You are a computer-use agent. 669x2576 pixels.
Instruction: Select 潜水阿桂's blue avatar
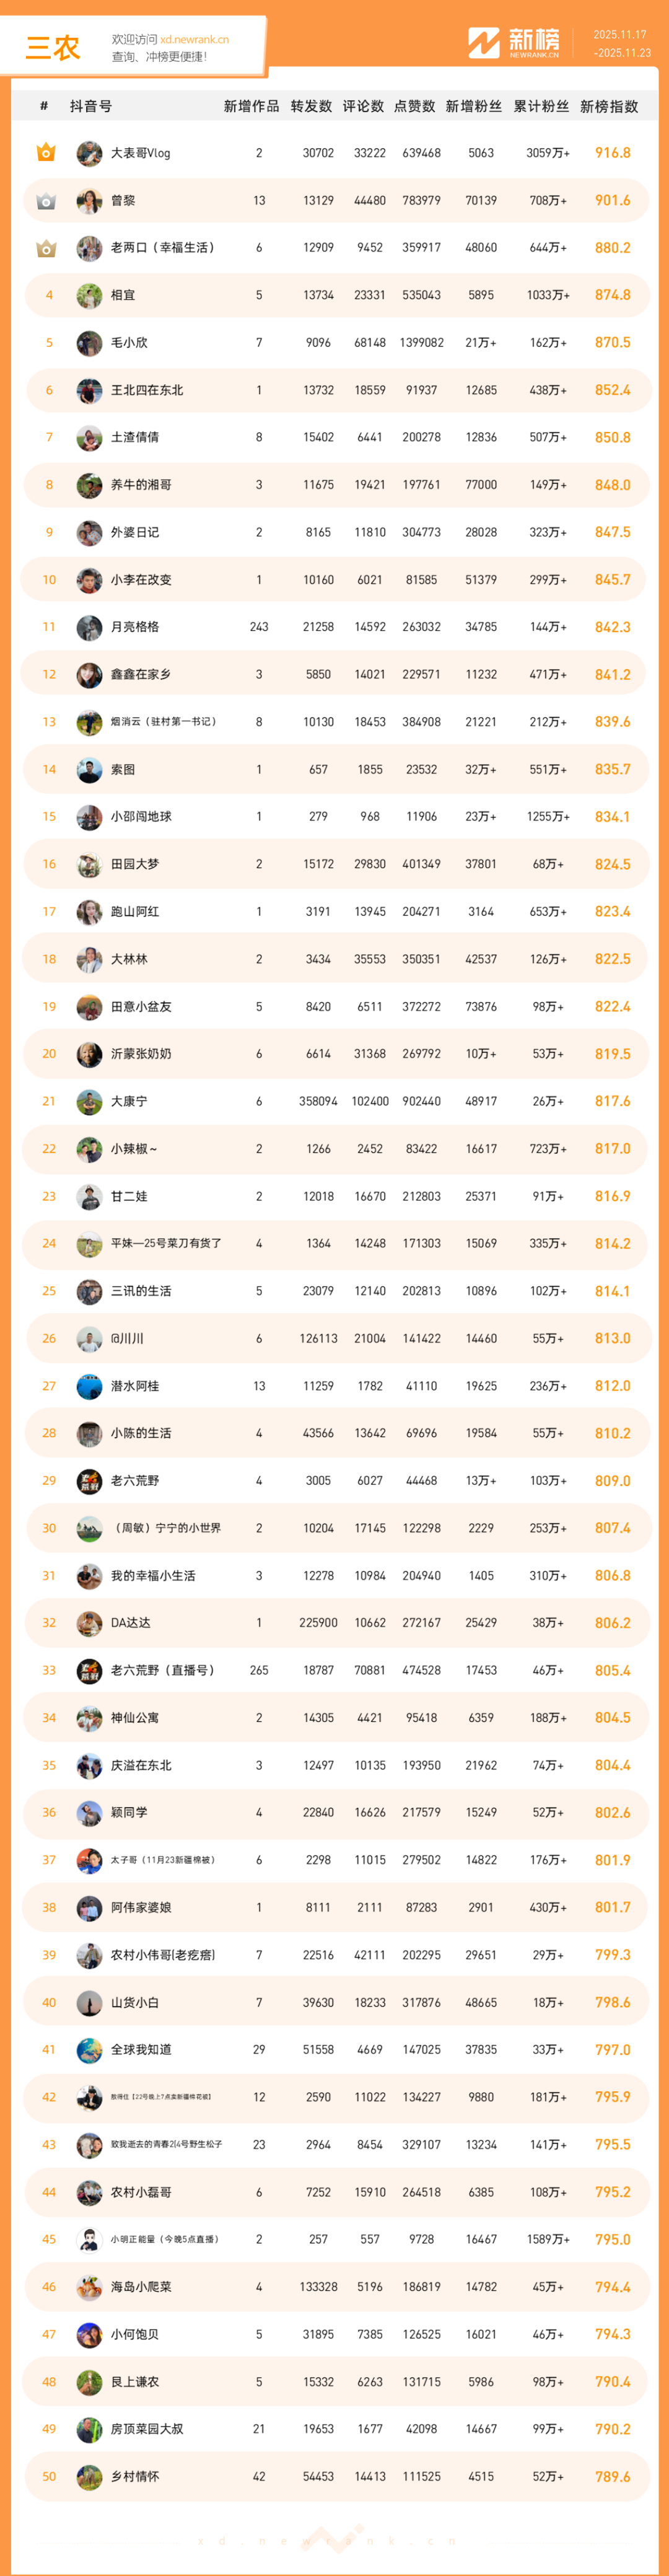89,1386
